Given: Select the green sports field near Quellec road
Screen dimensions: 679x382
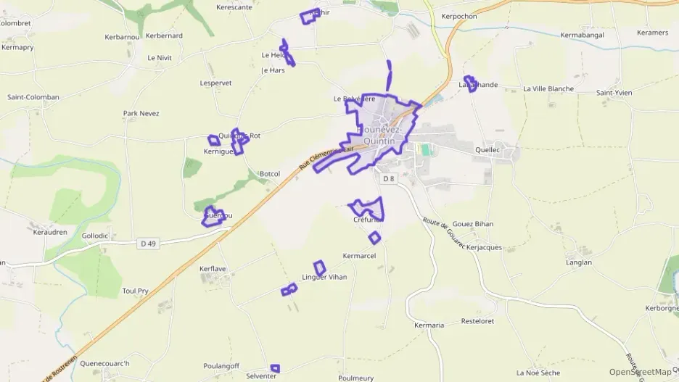Looking at the screenshot, I should 427,150.
